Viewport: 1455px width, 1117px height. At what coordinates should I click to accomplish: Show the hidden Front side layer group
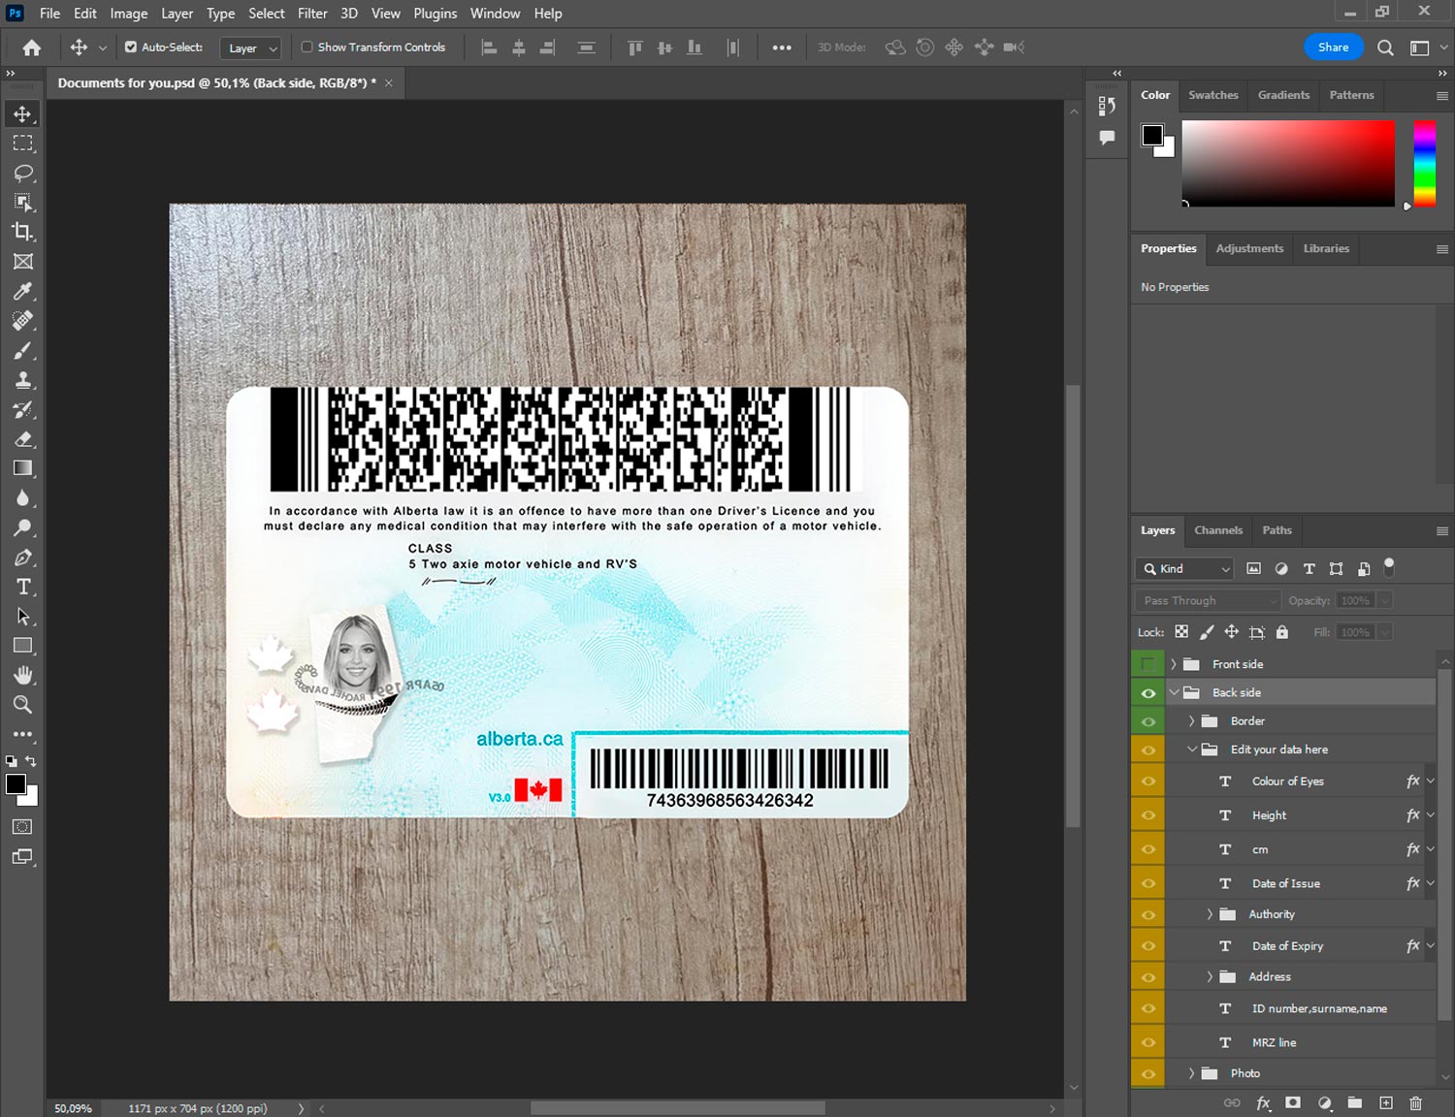point(1148,664)
